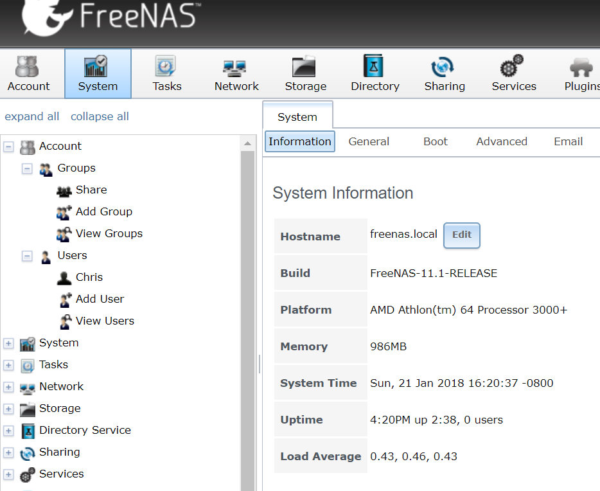600x491 pixels.
Task: Click the Edit hostname button
Action: (x=461, y=235)
